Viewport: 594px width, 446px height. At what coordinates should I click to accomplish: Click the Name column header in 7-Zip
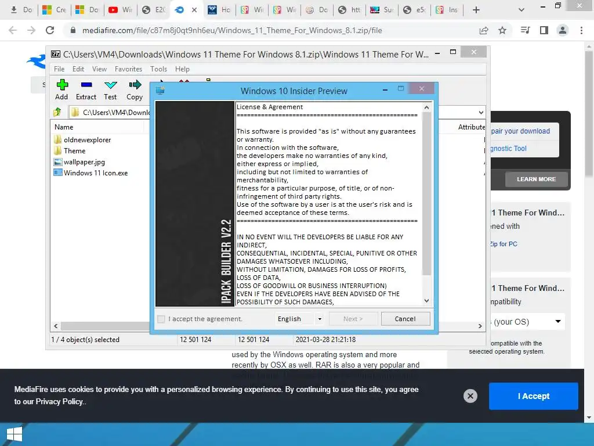(64, 127)
